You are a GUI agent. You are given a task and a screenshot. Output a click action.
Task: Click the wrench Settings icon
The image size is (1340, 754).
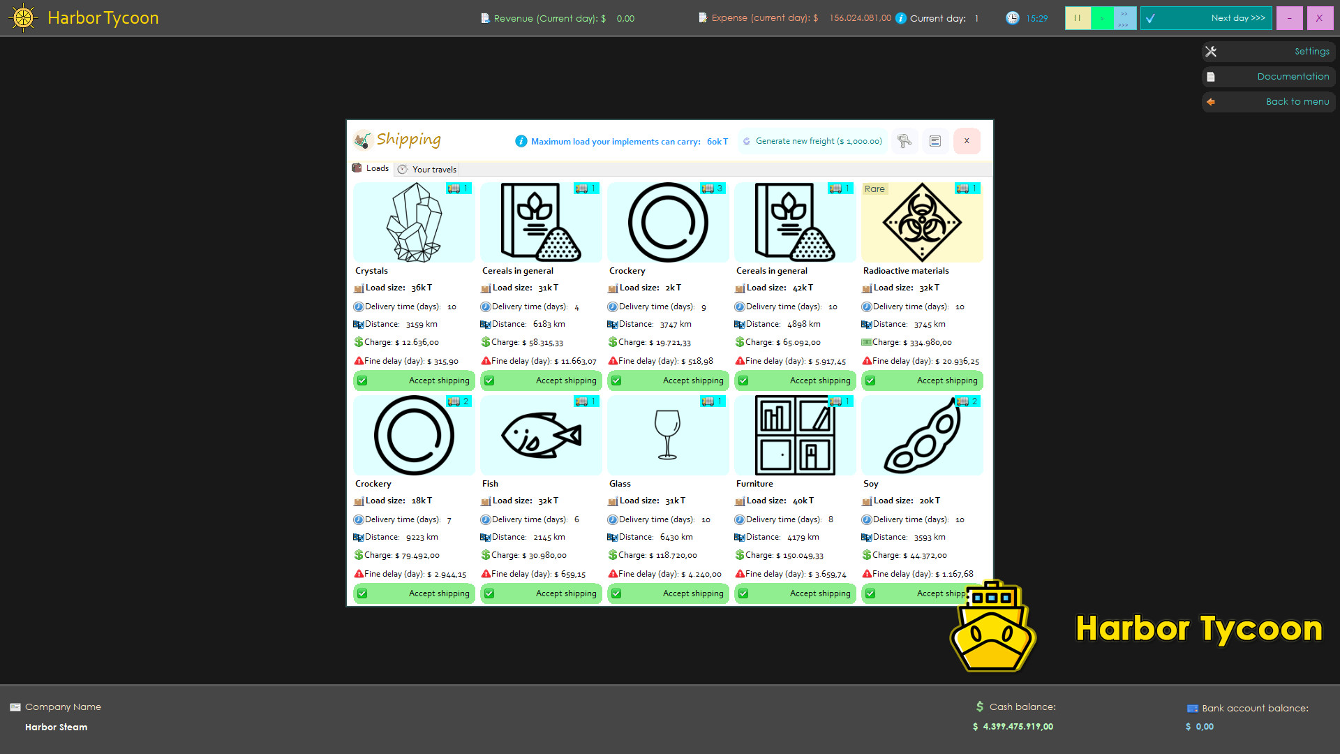[1210, 51]
